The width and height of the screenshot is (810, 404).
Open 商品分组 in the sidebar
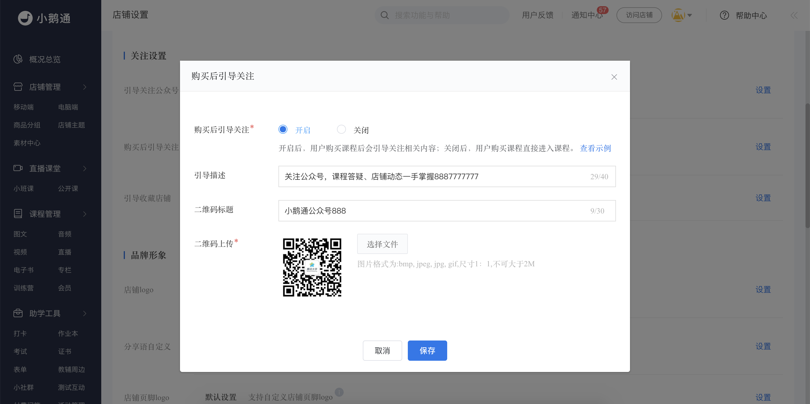point(27,125)
